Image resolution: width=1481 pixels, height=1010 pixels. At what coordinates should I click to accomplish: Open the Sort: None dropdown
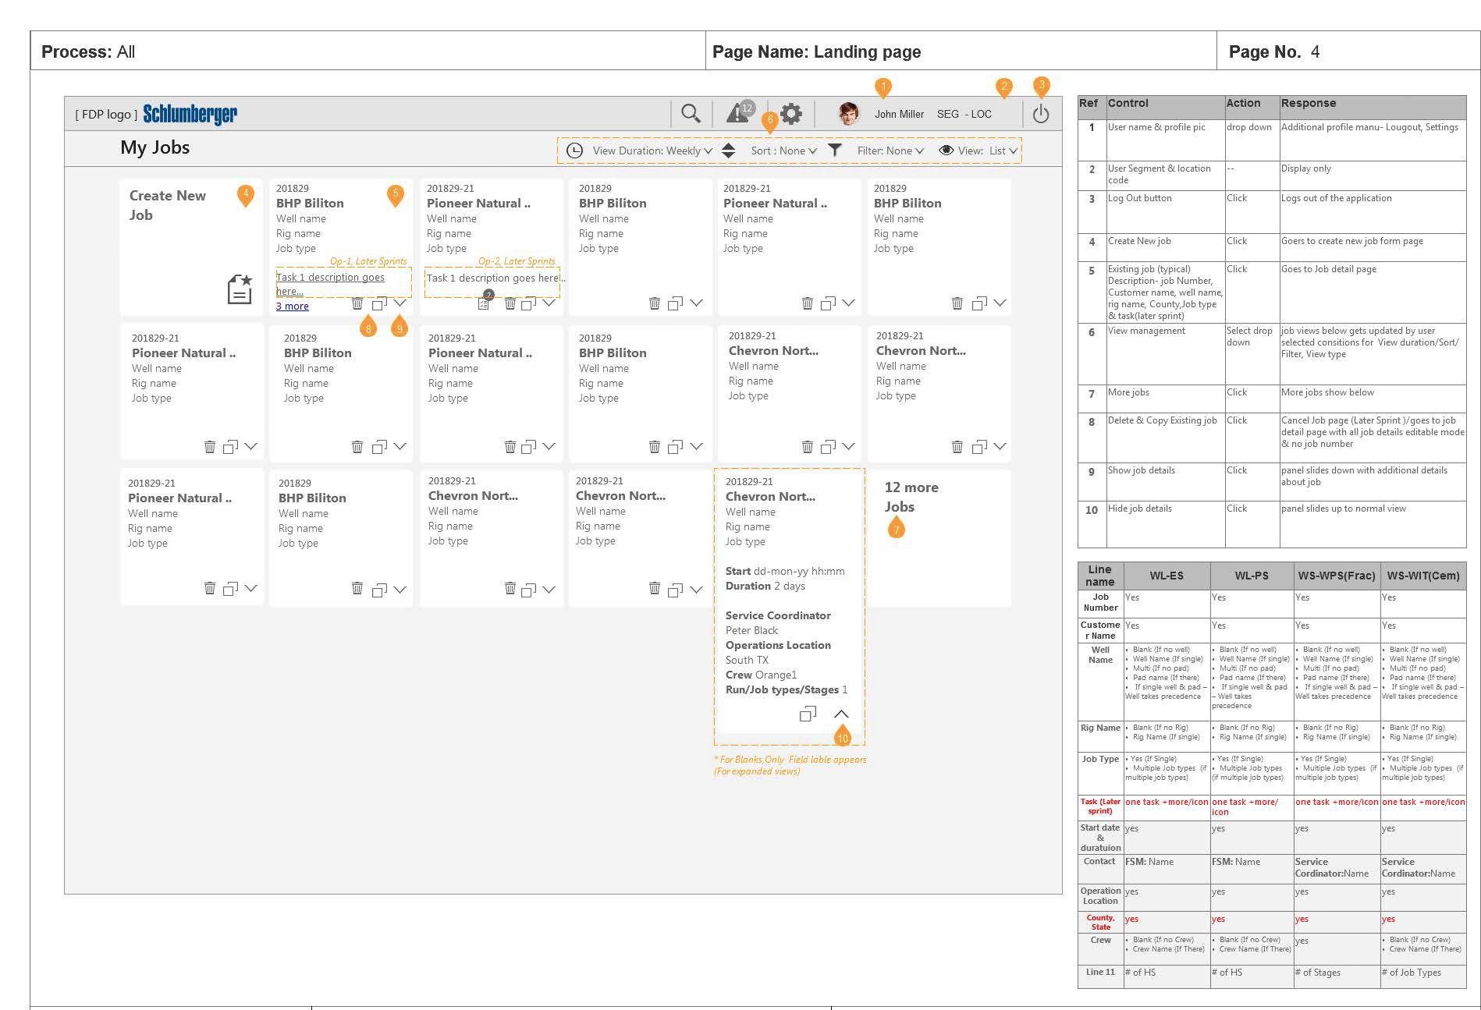[783, 151]
